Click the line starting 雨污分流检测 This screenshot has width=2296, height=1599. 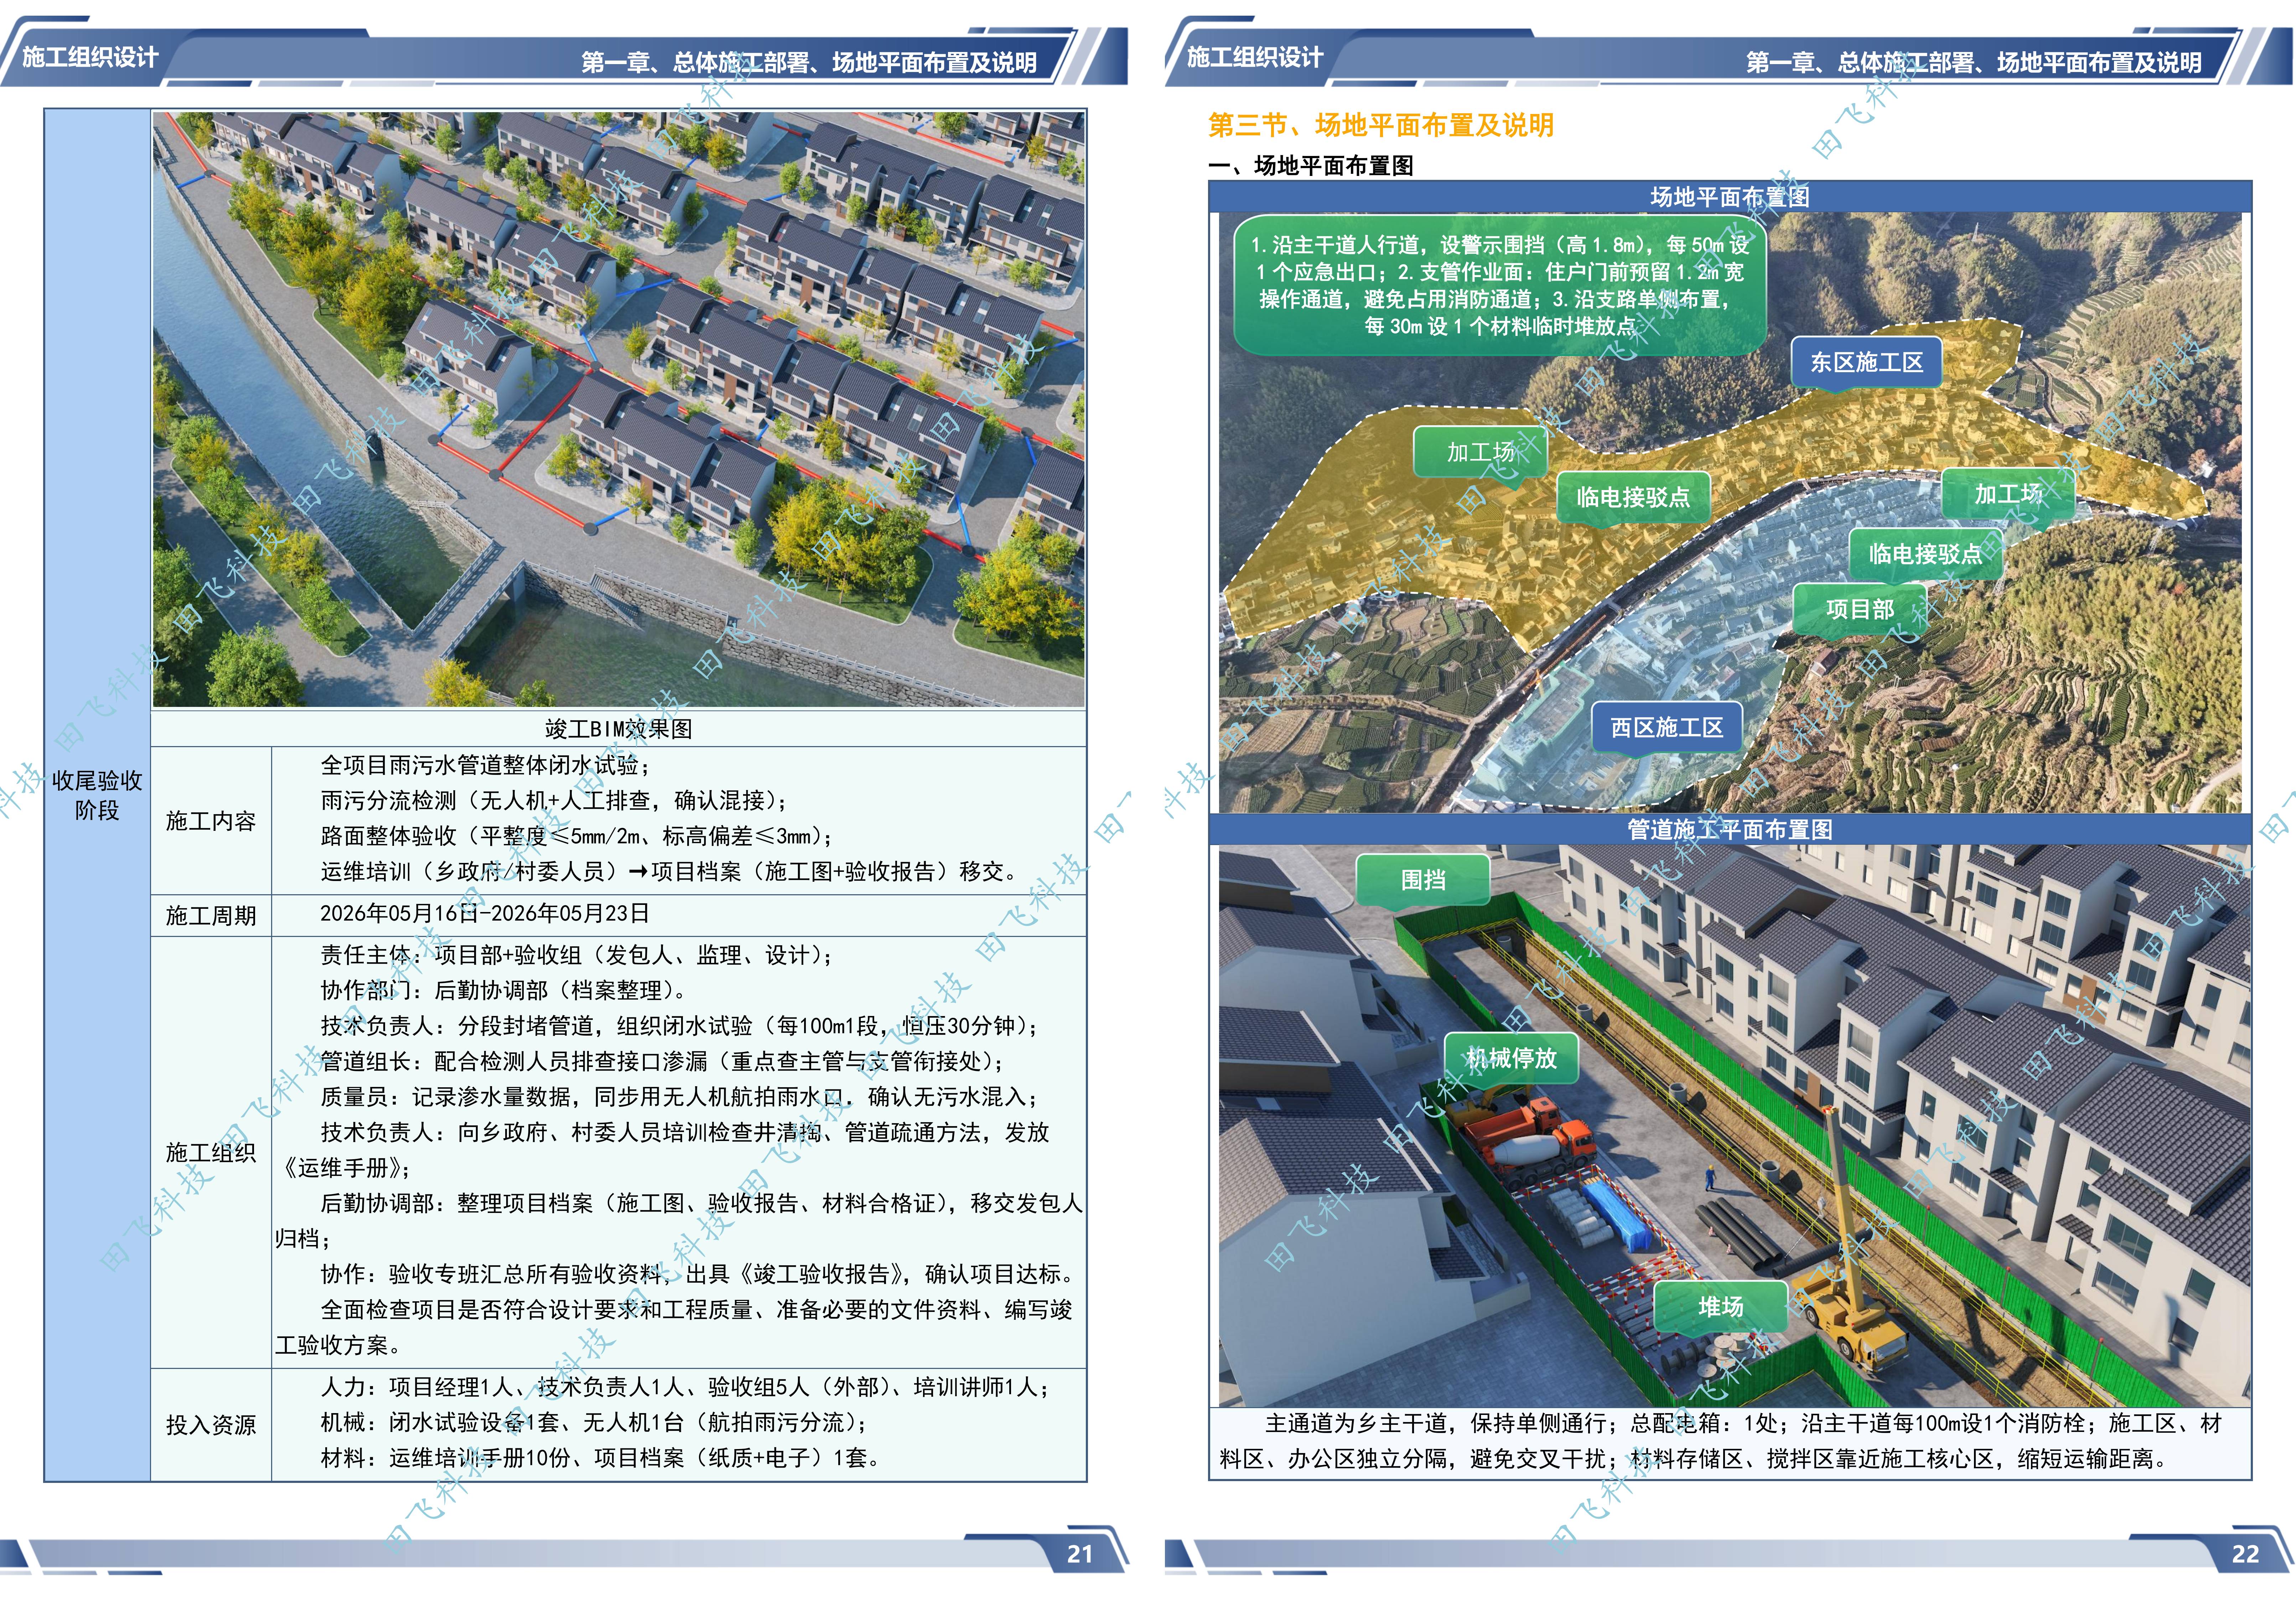pos(555,801)
